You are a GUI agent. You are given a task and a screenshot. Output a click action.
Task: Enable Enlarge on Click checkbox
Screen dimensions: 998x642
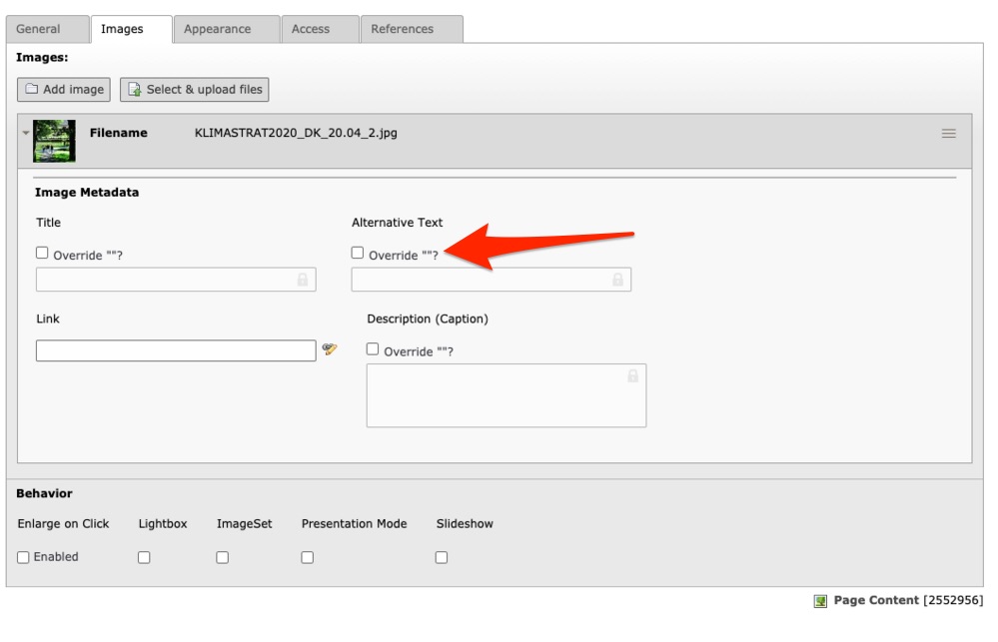click(x=24, y=557)
